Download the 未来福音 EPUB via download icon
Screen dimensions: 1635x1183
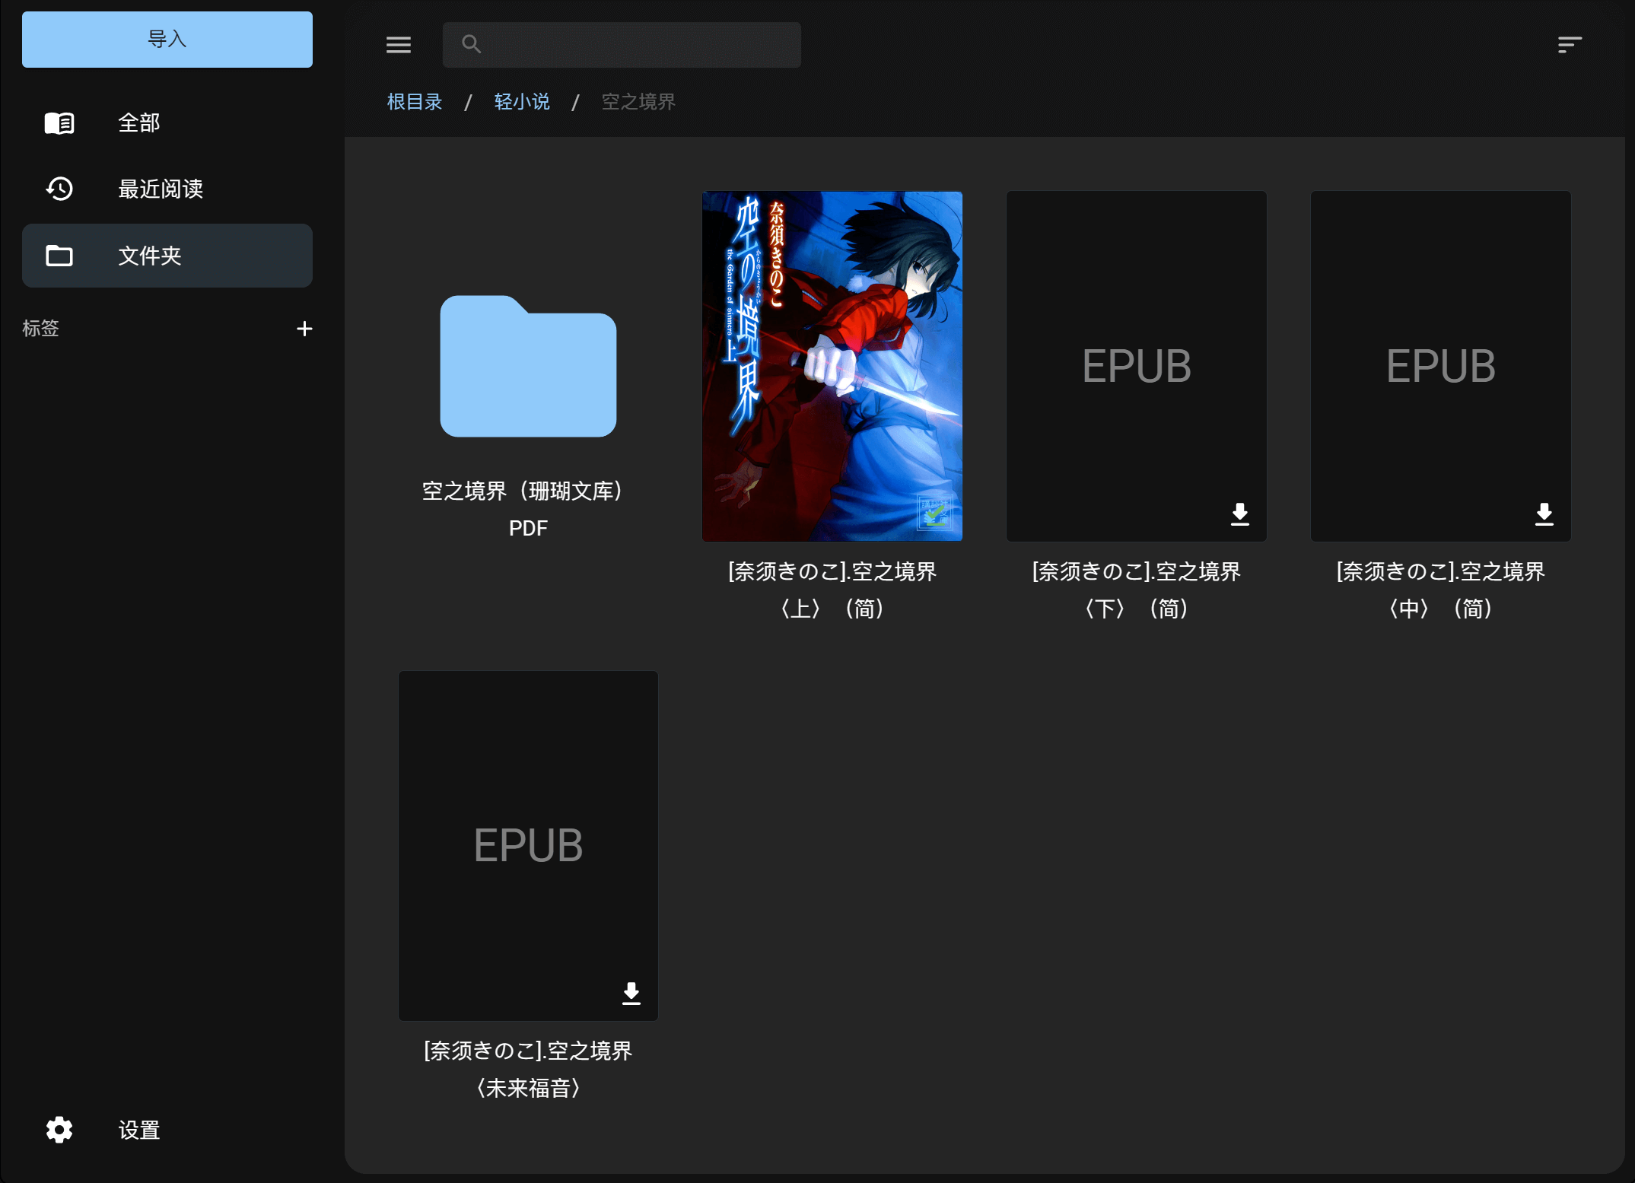point(631,994)
